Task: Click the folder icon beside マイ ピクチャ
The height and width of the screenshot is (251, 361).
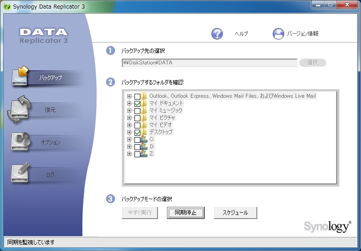Action: pos(144,118)
